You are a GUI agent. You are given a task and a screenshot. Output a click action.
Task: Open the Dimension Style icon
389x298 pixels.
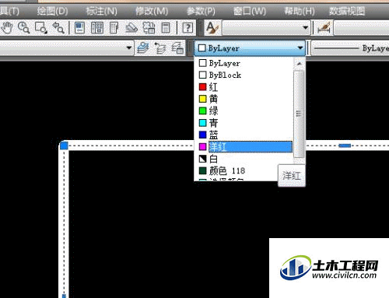(324, 27)
